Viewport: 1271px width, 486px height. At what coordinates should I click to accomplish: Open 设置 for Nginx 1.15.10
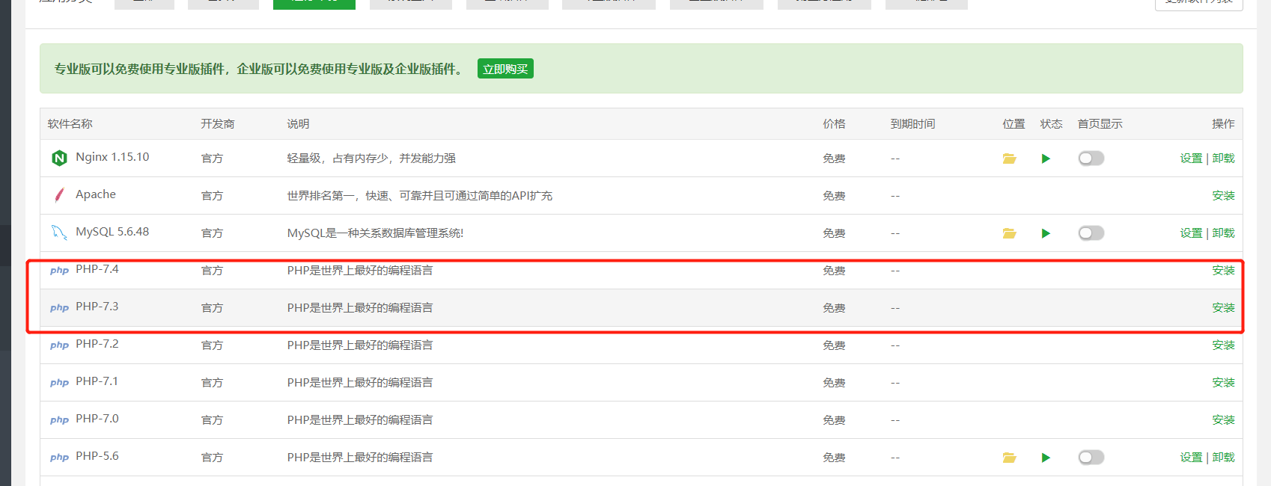pyautogui.click(x=1191, y=159)
